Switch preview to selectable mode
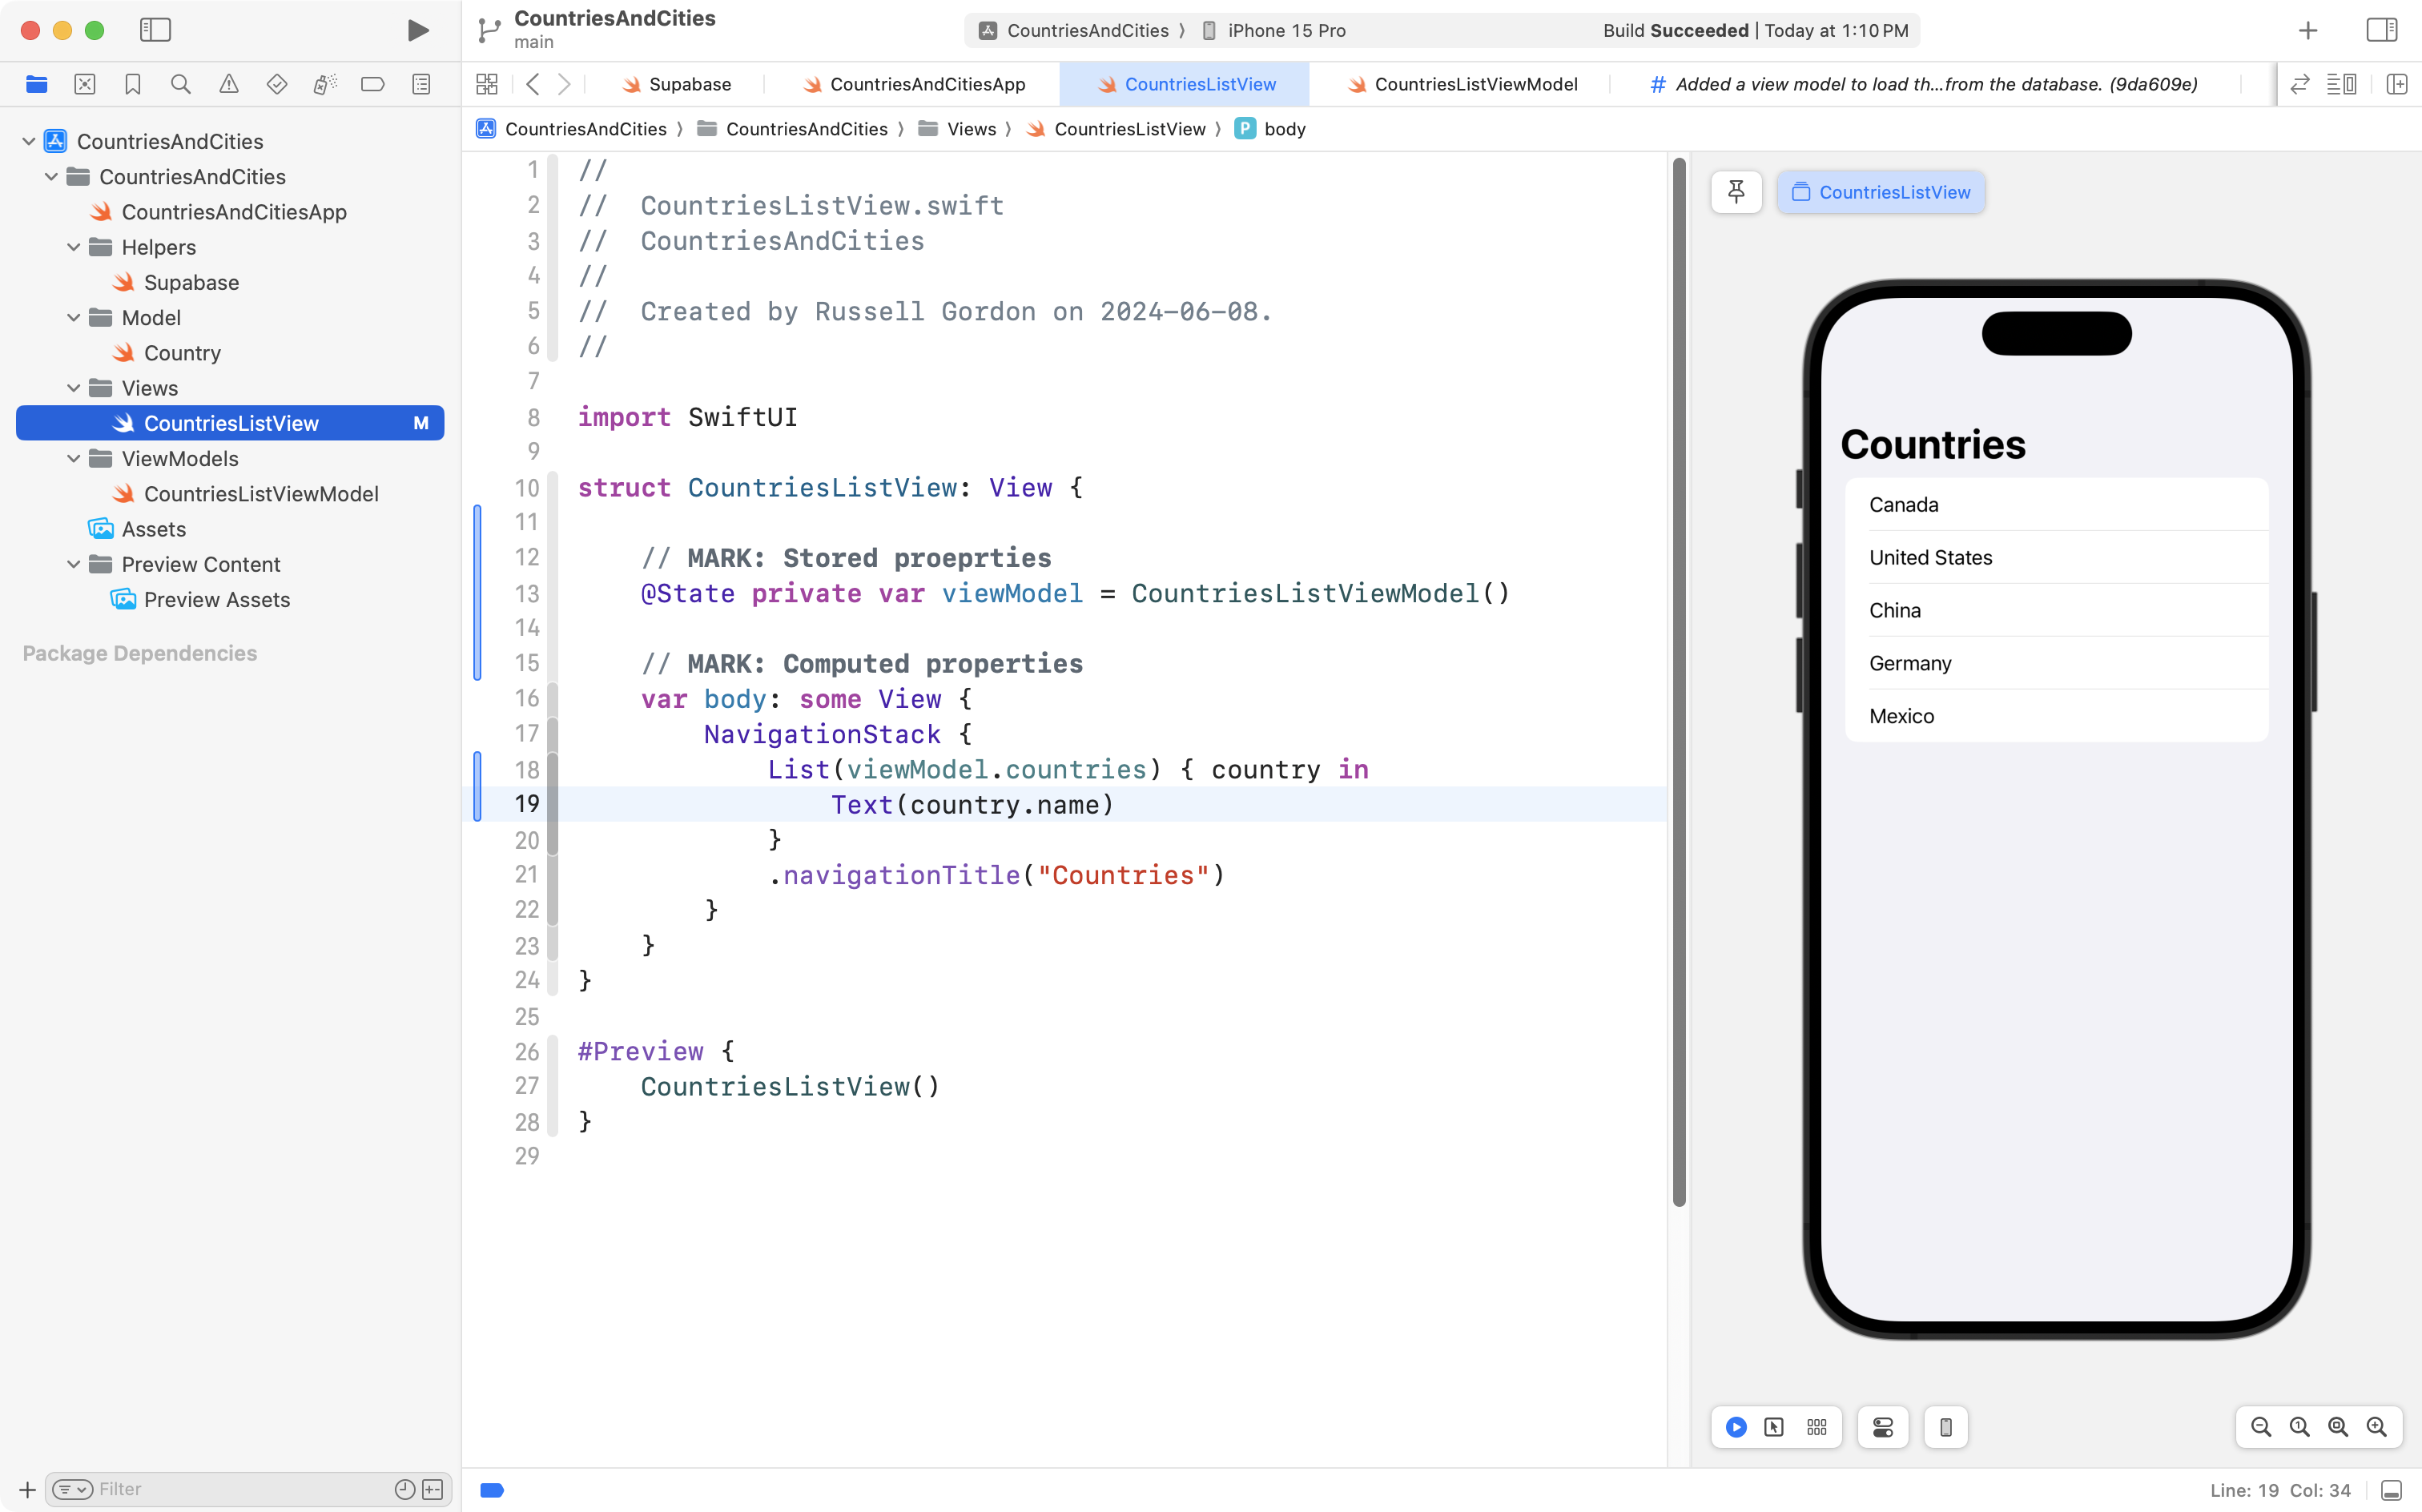 (x=1774, y=1427)
